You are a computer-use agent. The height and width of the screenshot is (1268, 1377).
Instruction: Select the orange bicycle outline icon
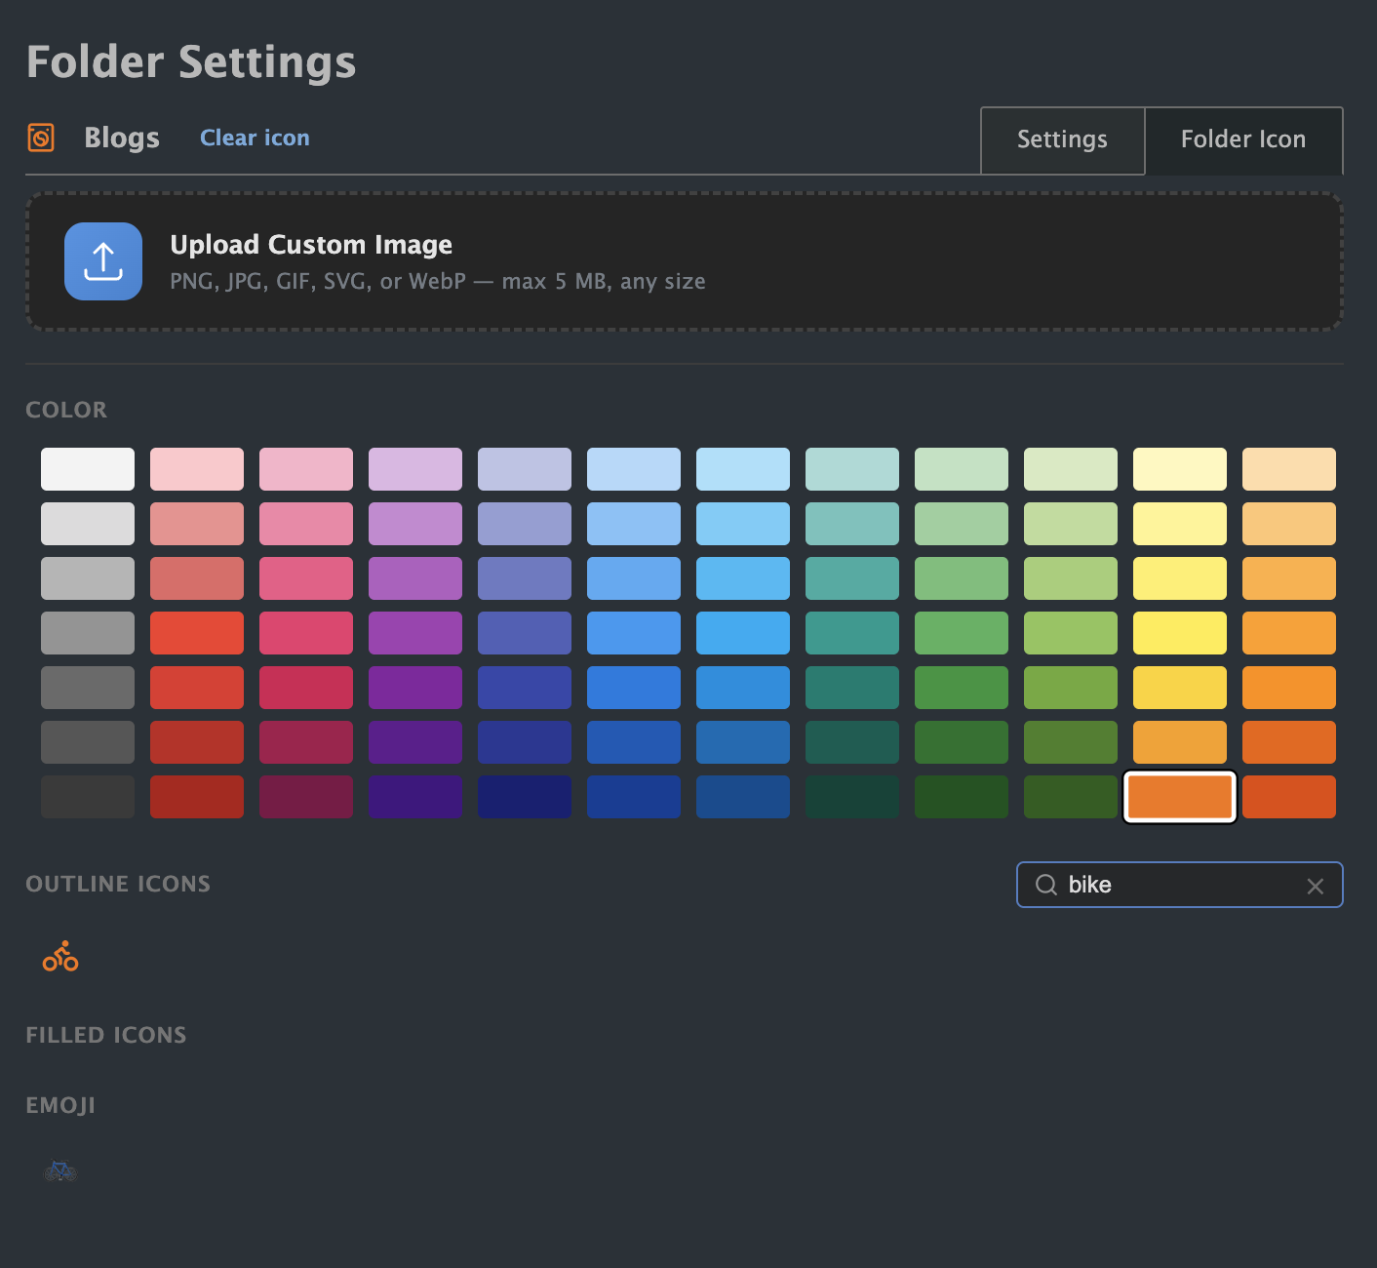tap(60, 957)
